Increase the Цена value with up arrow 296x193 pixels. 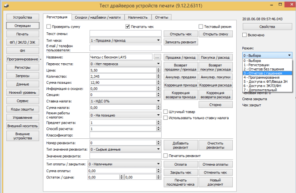[x=158, y=69]
